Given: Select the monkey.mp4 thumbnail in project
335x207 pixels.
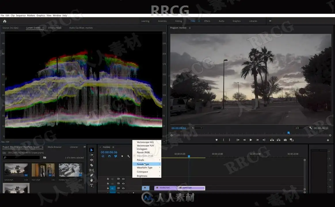Looking at the screenshot, I should pyautogui.click(x=71, y=170).
